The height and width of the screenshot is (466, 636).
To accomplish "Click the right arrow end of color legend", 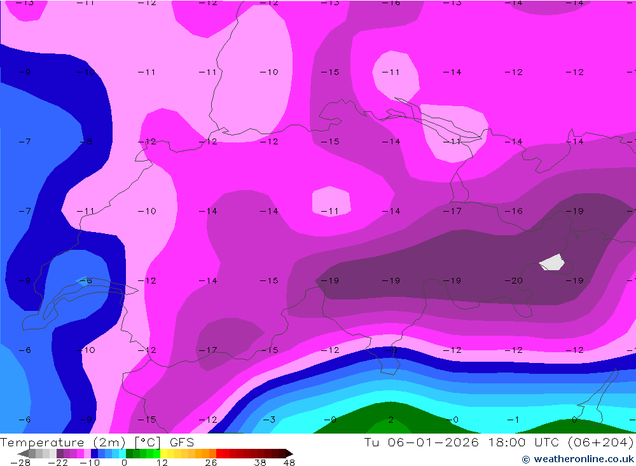I will (289, 453).
